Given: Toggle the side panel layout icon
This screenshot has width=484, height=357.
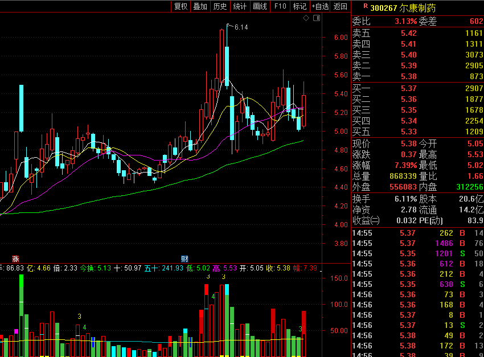Looking at the screenshot, I should [x=317, y=18].
